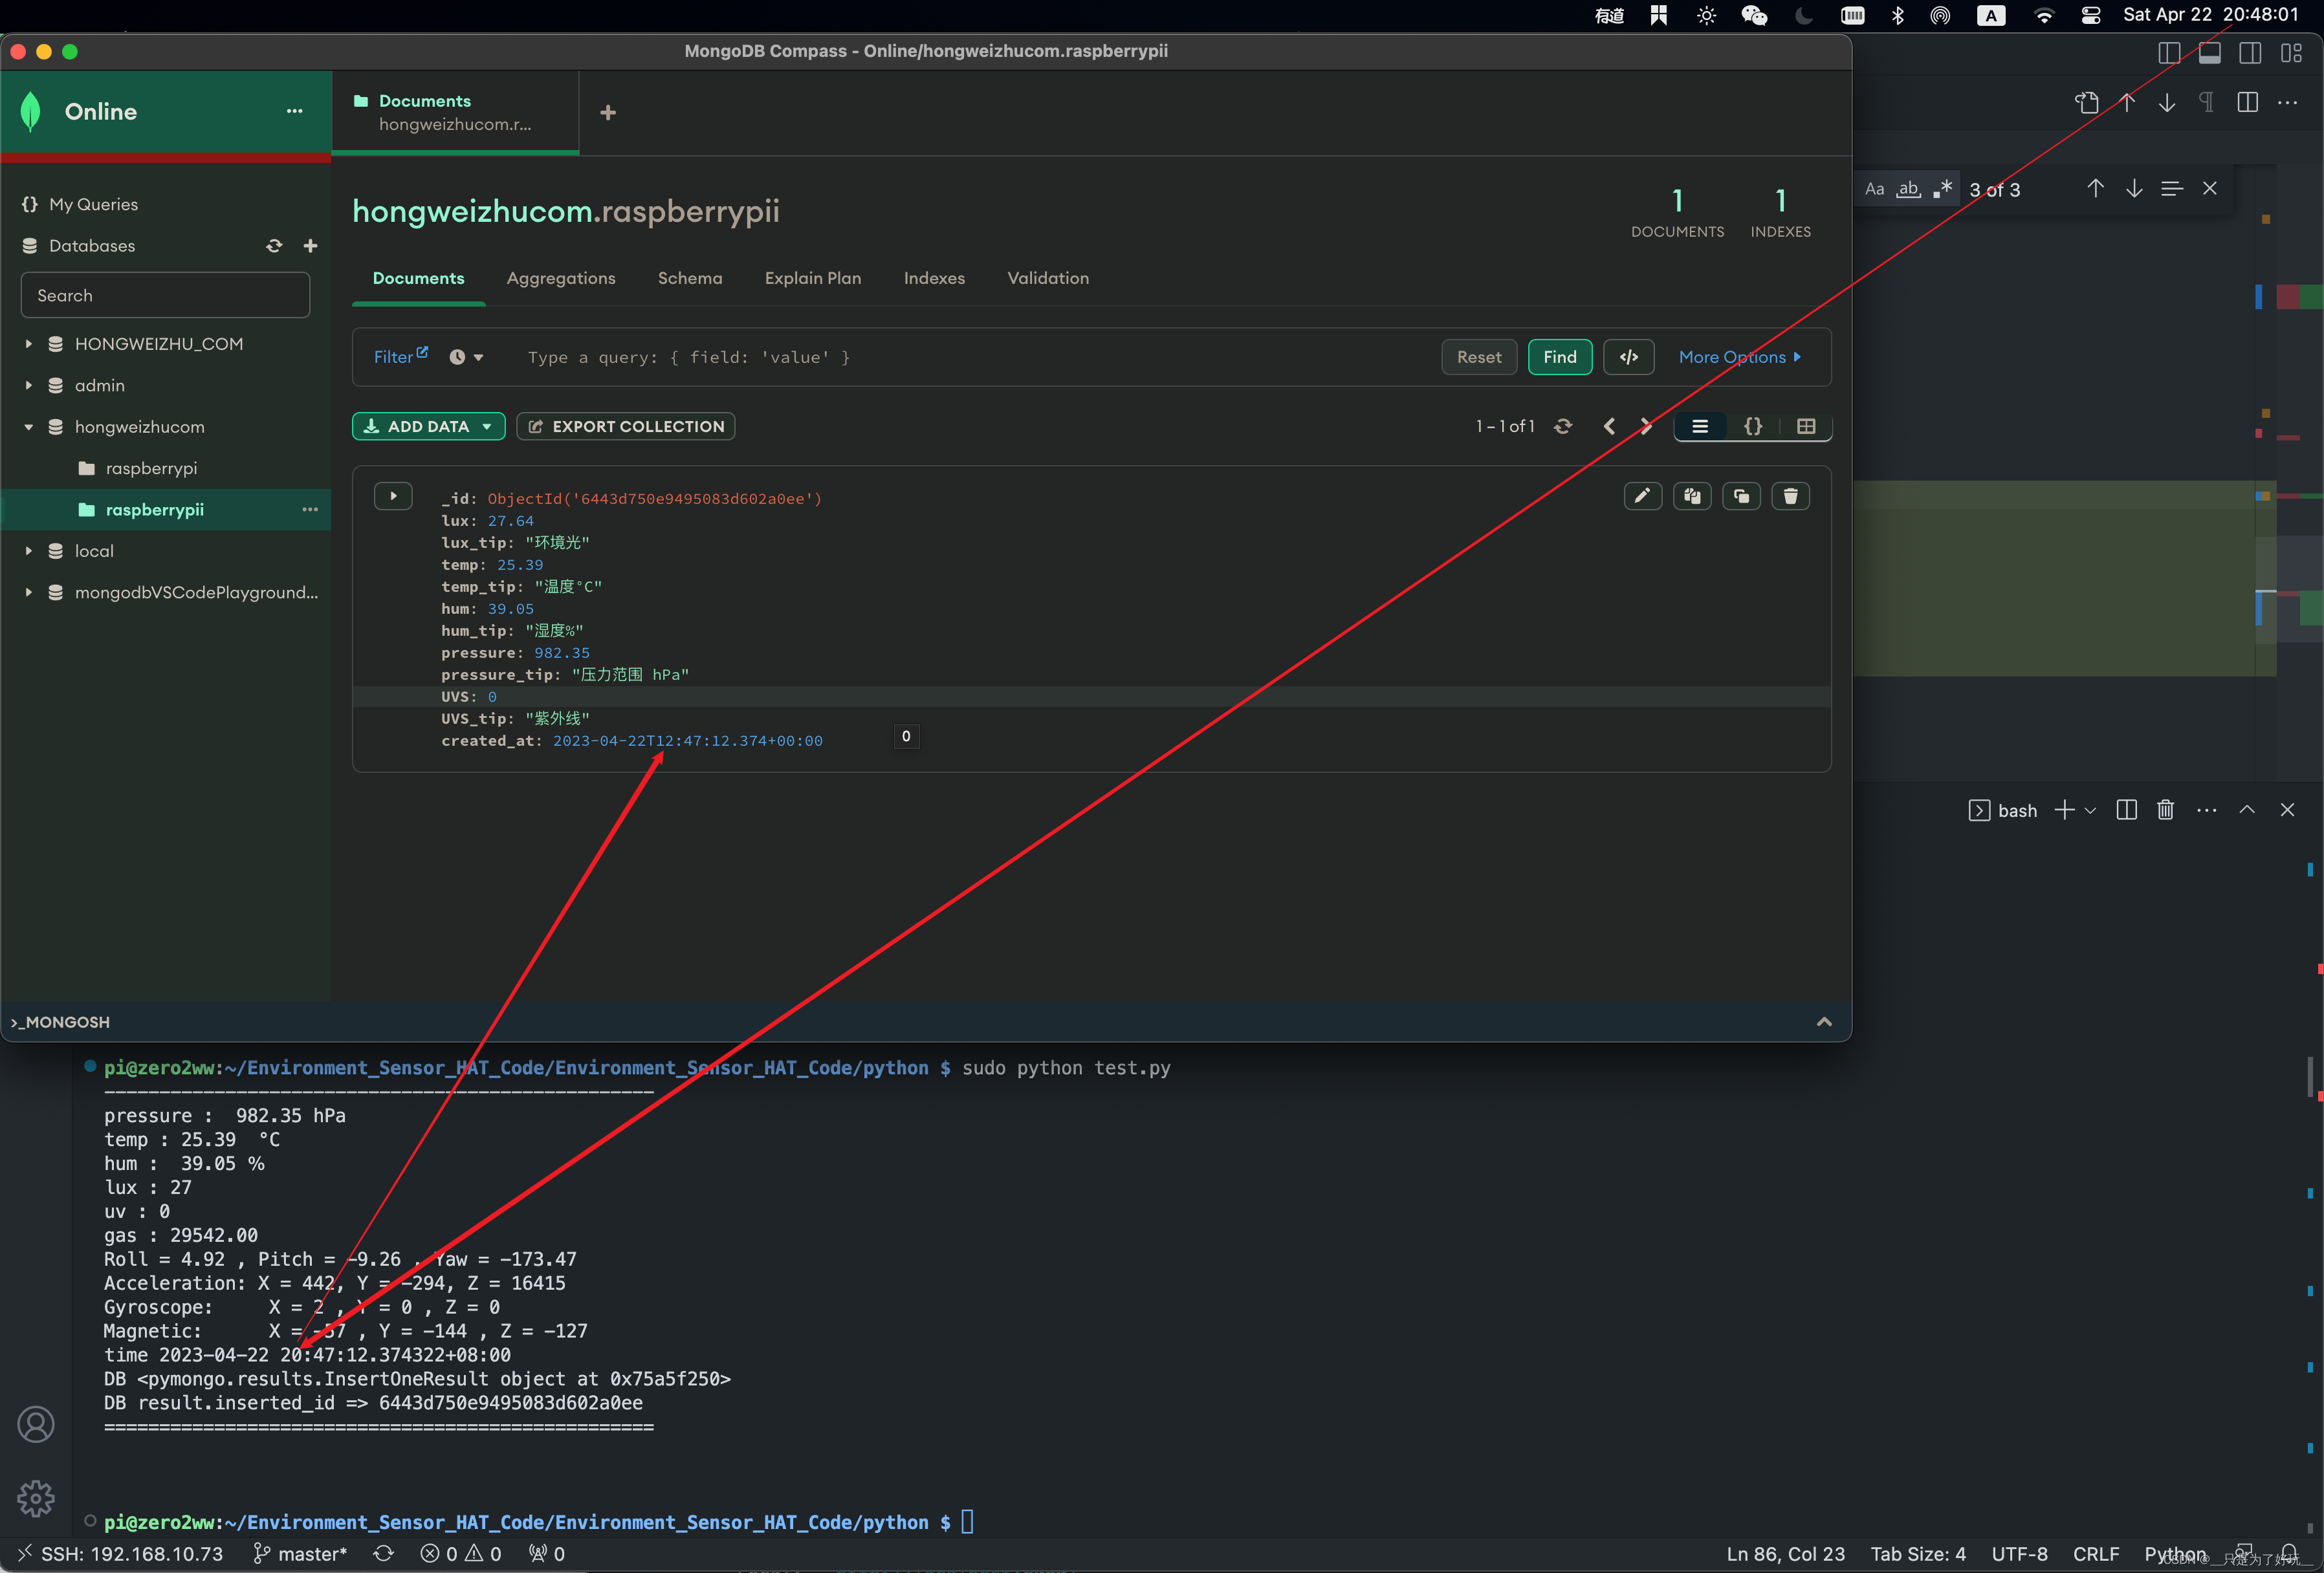Kill the VS Code terminal with trash icon
Viewport: 2324px width, 1573px height.
pyautogui.click(x=2166, y=811)
